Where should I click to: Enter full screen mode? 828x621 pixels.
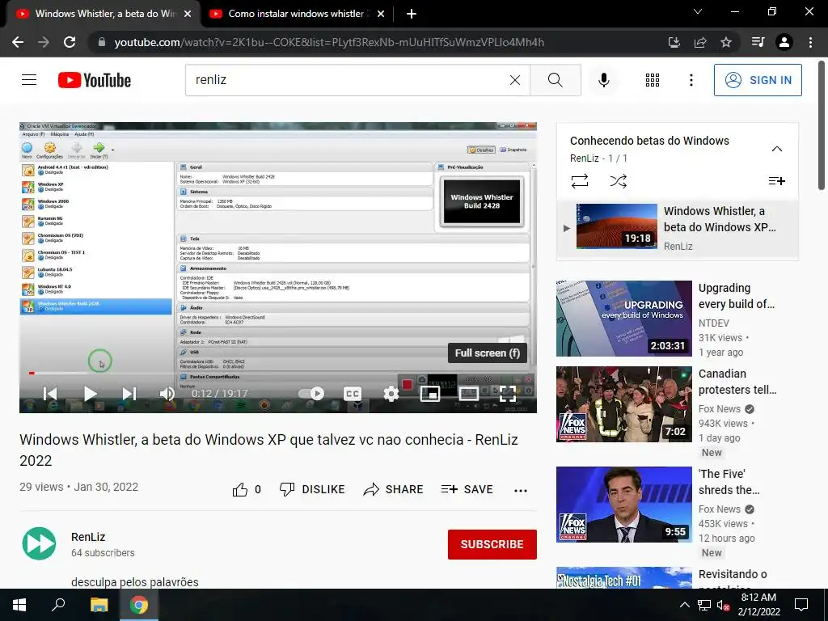(508, 394)
